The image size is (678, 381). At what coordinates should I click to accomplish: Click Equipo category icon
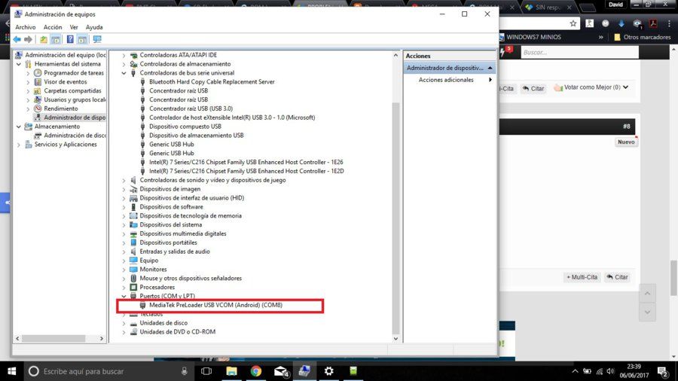tap(133, 261)
